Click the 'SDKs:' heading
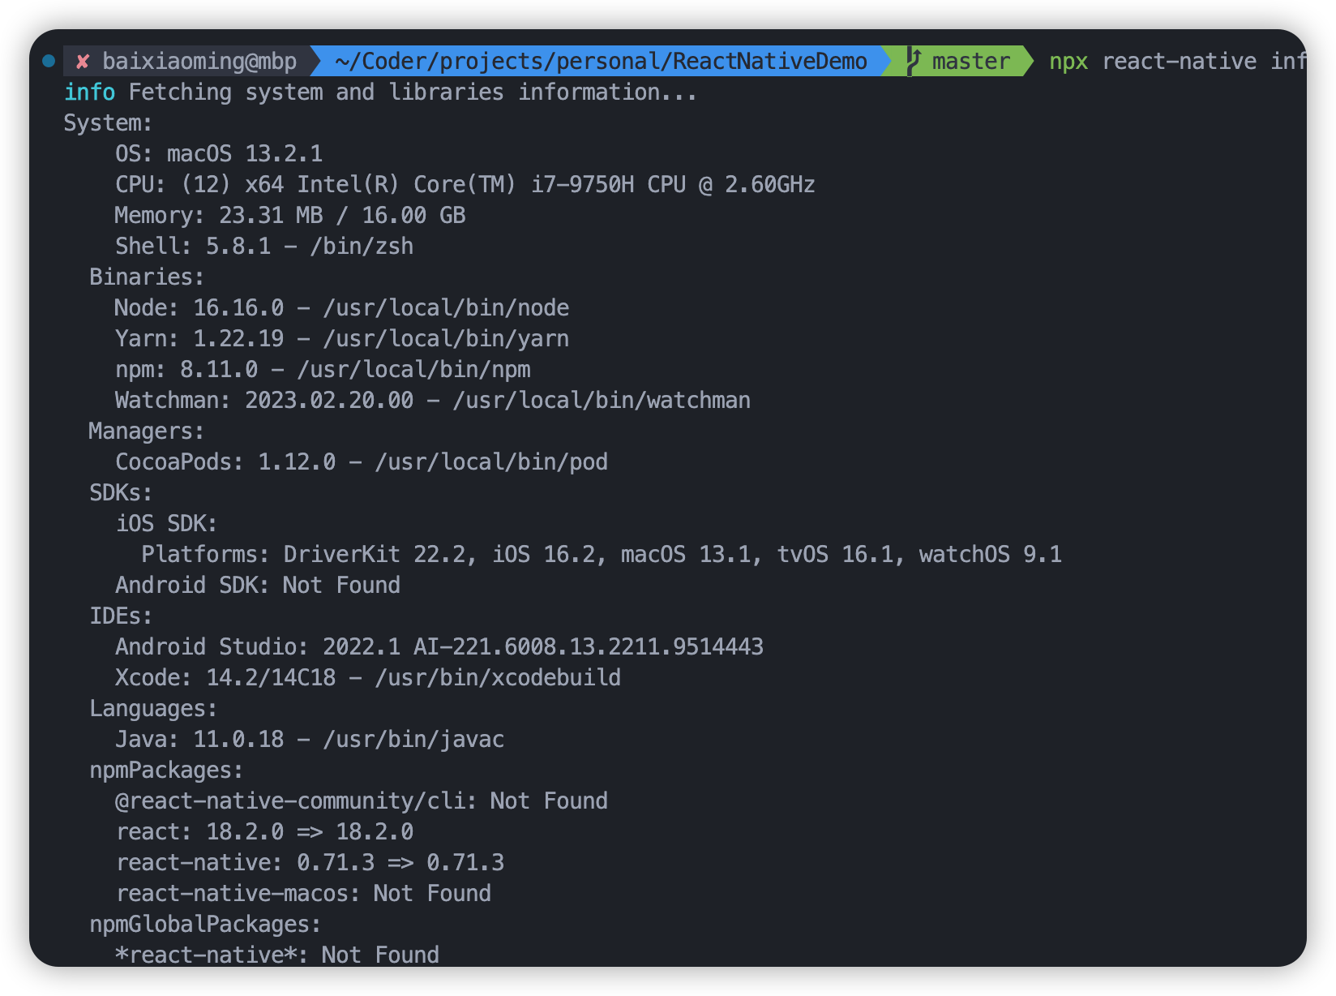The height and width of the screenshot is (996, 1336). pyautogui.click(x=121, y=493)
